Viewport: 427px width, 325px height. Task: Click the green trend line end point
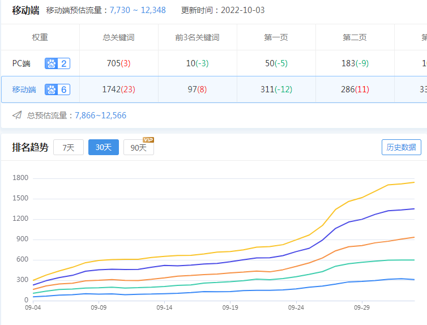click(x=414, y=260)
